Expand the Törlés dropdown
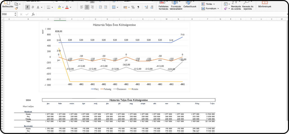Image resolution: width=289 pixels, height=134 pixels. [x=214, y=4]
